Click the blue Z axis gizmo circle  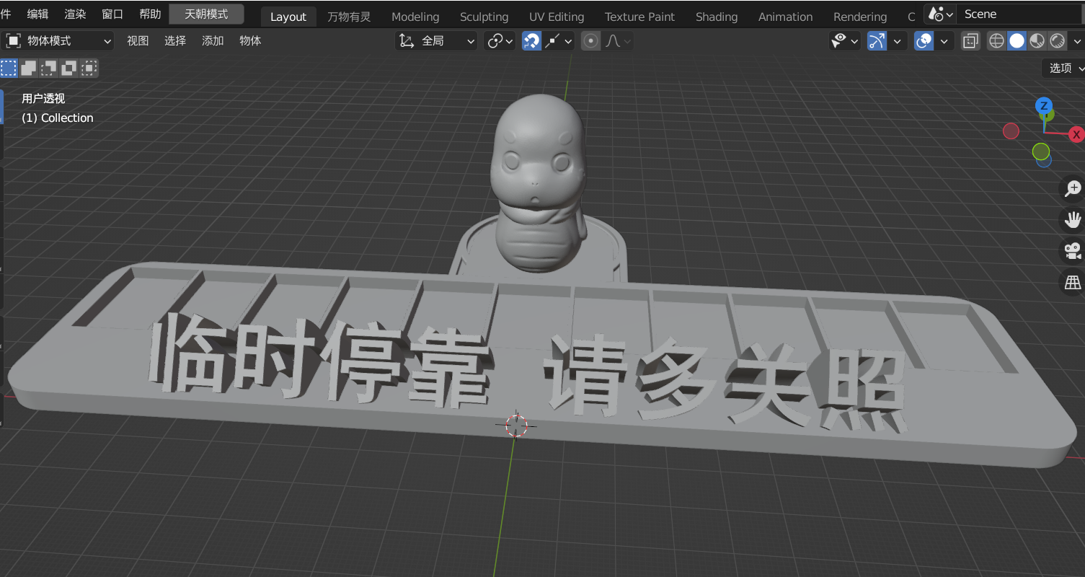pyautogui.click(x=1043, y=106)
